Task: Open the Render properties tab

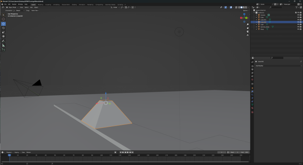Action: [252, 66]
